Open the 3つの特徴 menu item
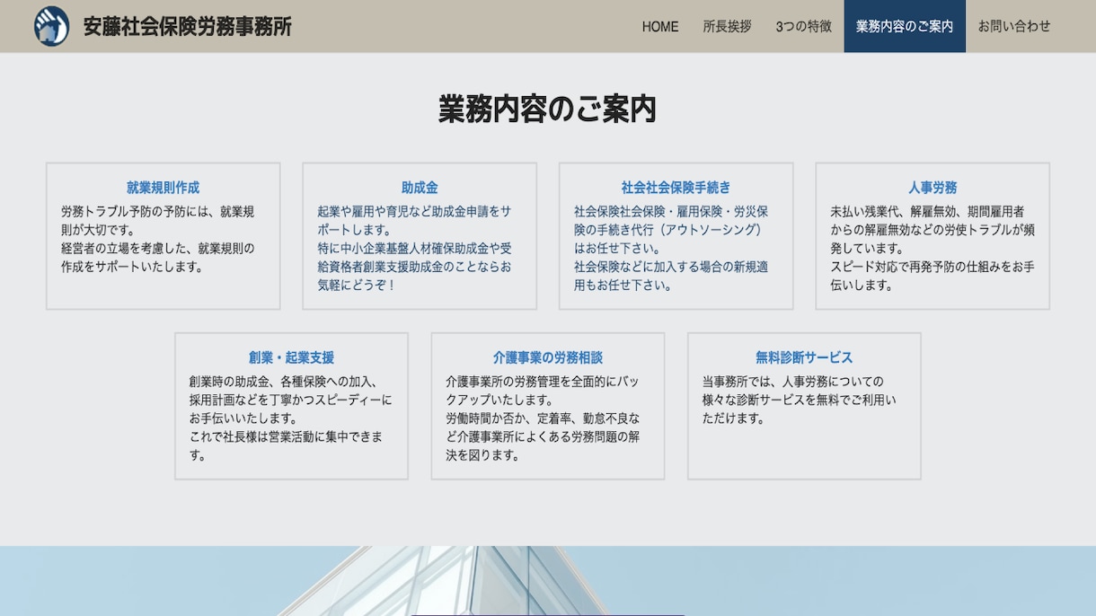Screen dimensions: 1096x616 pyautogui.click(x=804, y=26)
